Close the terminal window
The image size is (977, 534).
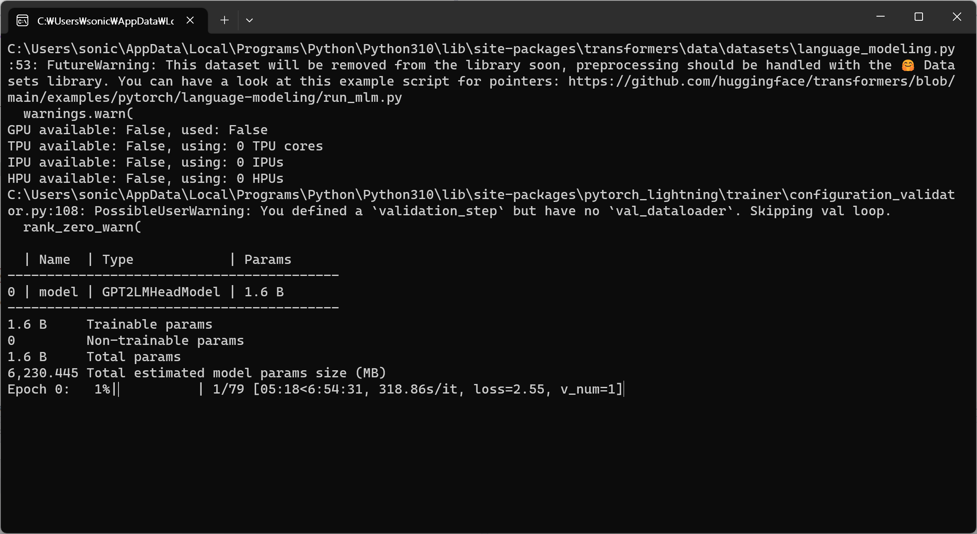click(x=957, y=17)
